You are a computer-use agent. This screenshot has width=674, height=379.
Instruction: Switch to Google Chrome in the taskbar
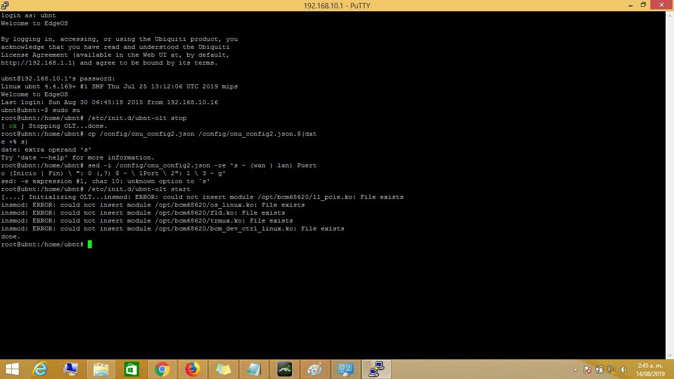[x=162, y=369]
